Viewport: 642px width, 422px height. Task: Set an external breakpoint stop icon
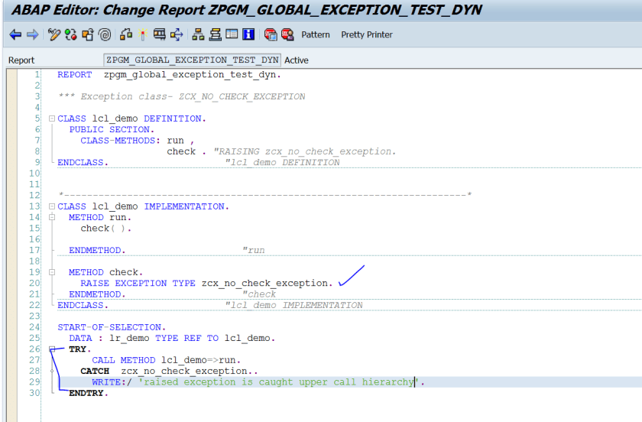pos(287,35)
